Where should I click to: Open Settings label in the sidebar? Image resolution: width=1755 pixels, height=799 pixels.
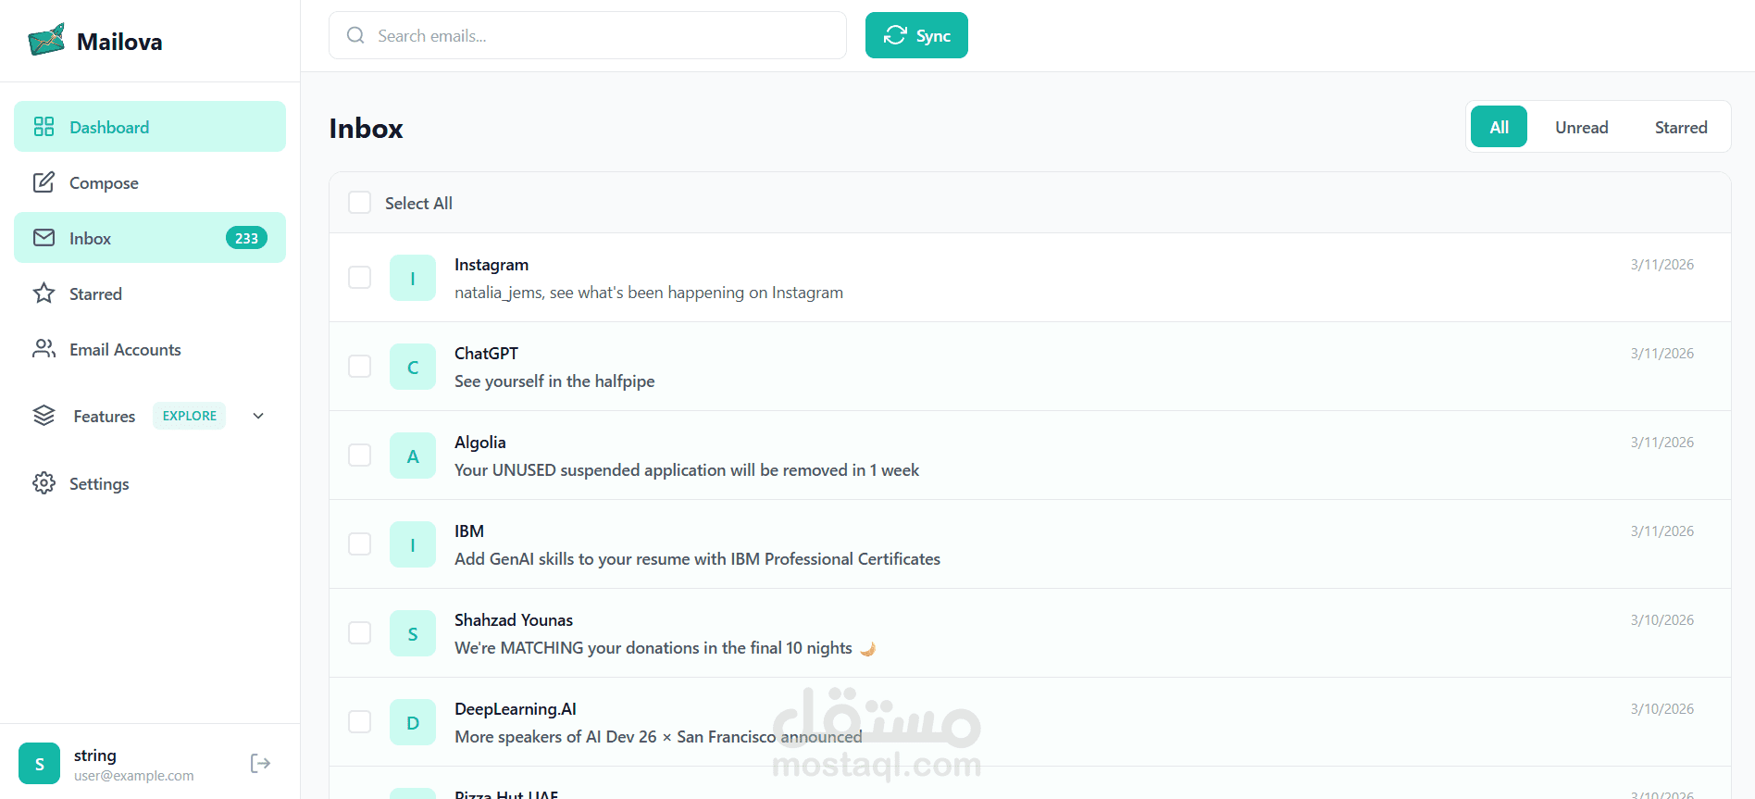(x=99, y=484)
